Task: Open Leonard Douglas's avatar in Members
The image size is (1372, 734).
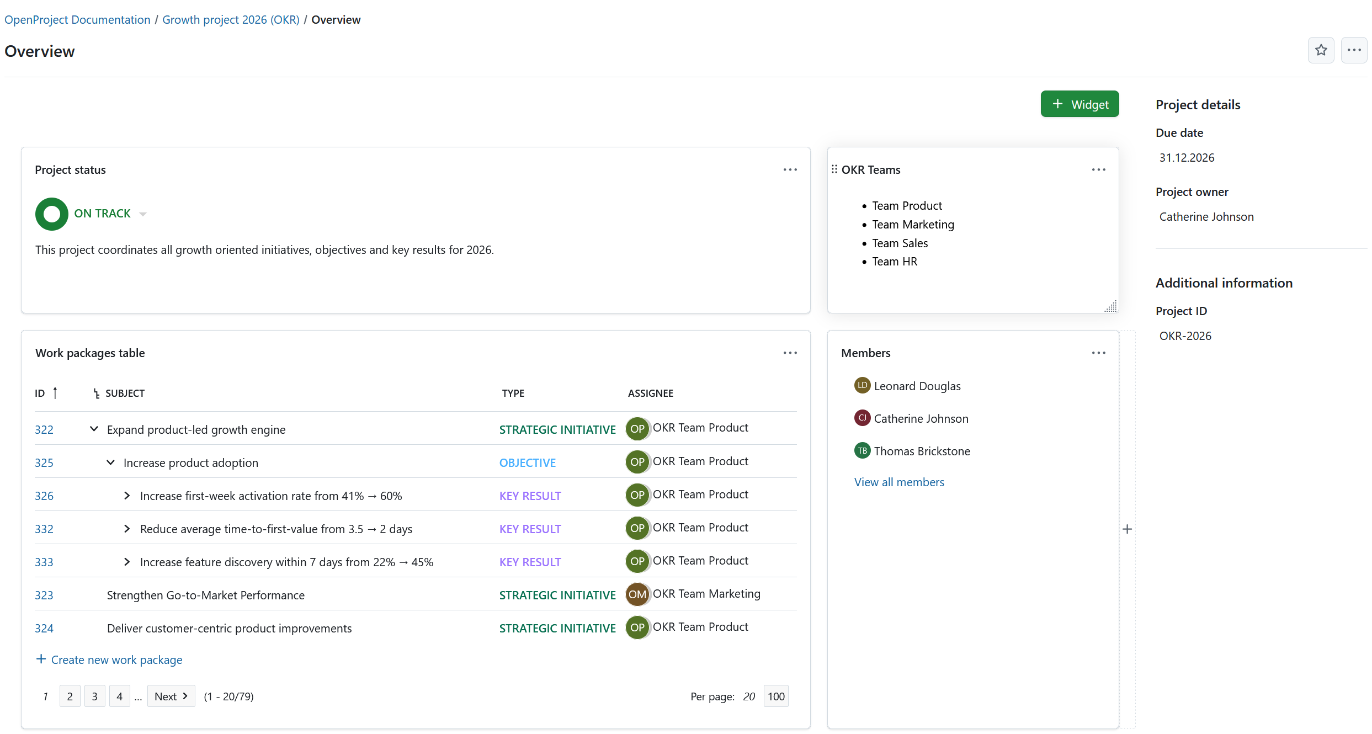Action: [x=862, y=385]
